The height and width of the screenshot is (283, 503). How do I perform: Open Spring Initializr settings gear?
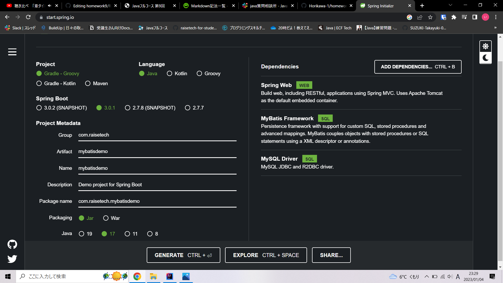click(x=485, y=46)
